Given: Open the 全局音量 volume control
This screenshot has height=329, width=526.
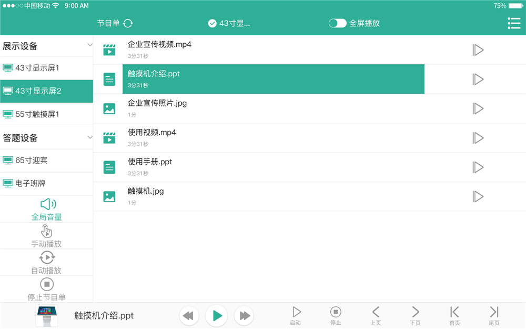Looking at the screenshot, I should click(x=46, y=209).
